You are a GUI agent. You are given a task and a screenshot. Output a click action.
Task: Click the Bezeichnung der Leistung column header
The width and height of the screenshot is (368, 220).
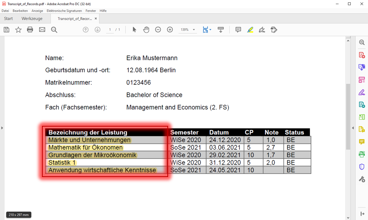click(88, 132)
